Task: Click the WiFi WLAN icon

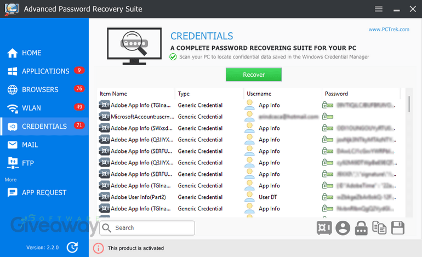Action: (13, 108)
